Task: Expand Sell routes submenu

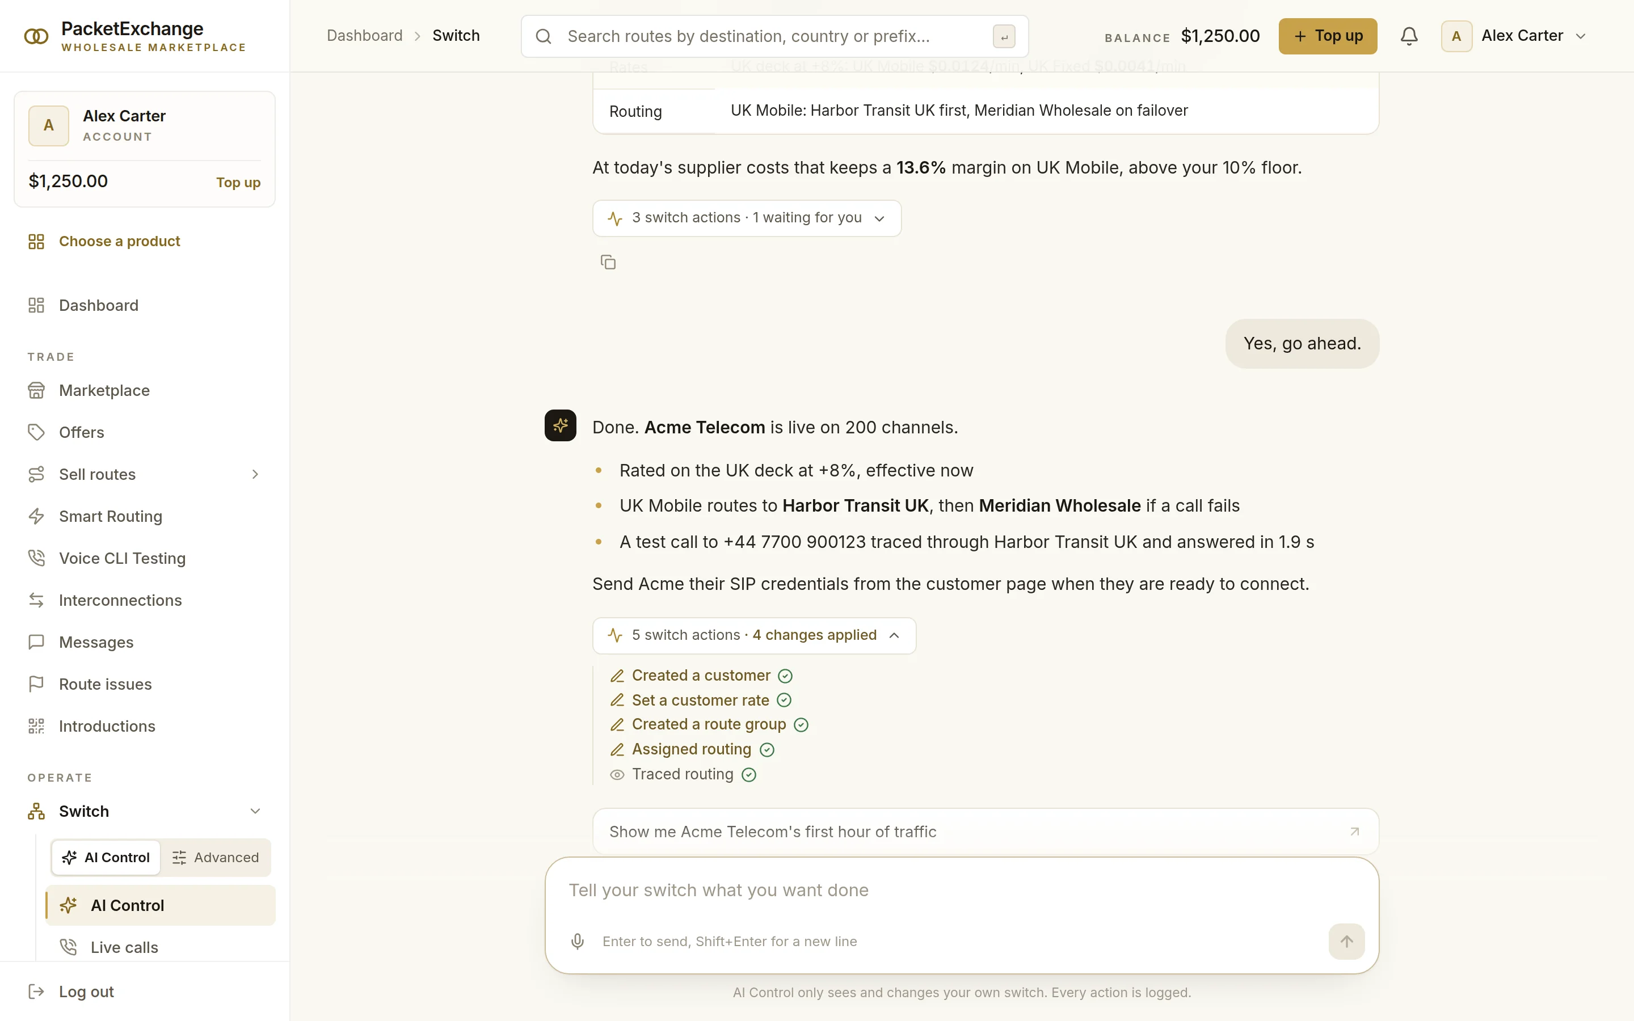Action: pos(255,474)
